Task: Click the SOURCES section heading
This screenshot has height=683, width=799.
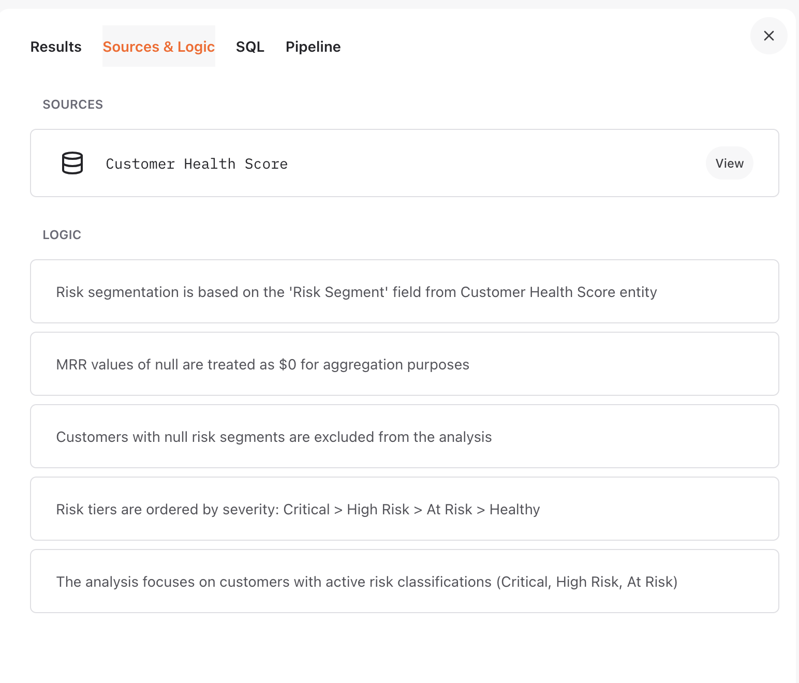Action: pyautogui.click(x=73, y=105)
